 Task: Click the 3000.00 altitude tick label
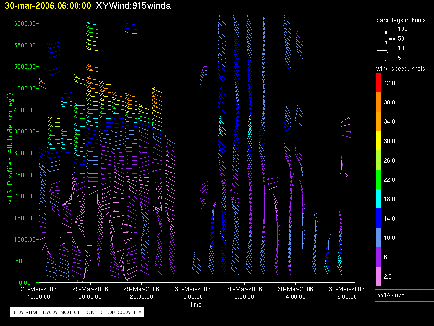click(25, 153)
